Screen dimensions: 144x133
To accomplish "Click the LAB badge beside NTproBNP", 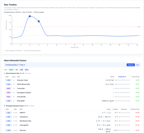I will pyautogui.click(x=9, y=101).
